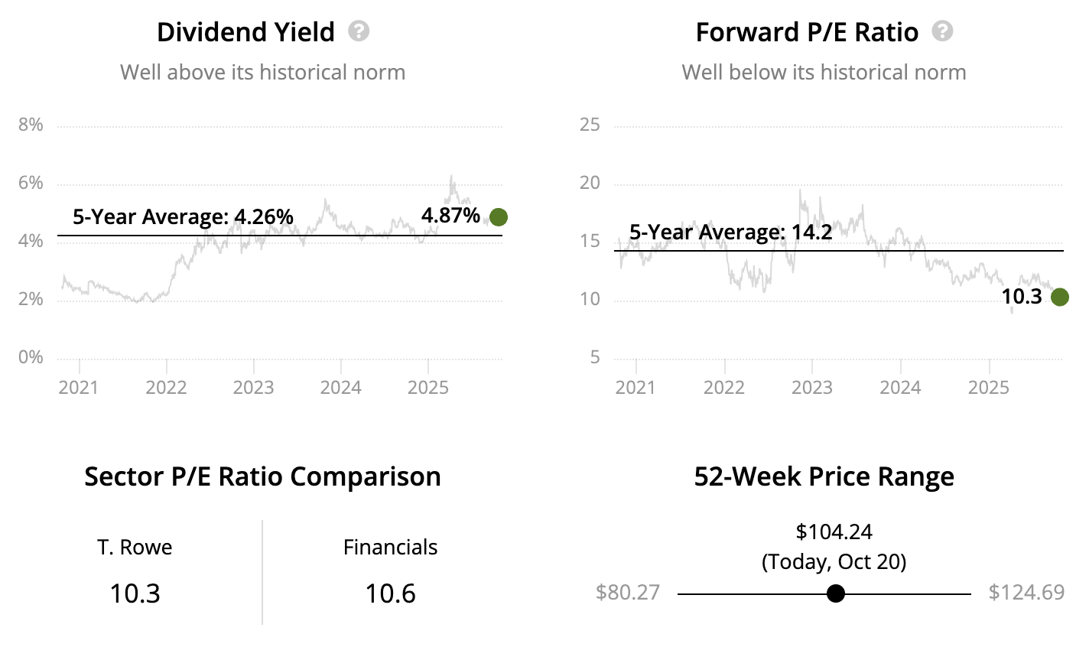Click the 5-Year Average: 4.26% label
The height and width of the screenshot is (647, 1089).
pos(183,216)
